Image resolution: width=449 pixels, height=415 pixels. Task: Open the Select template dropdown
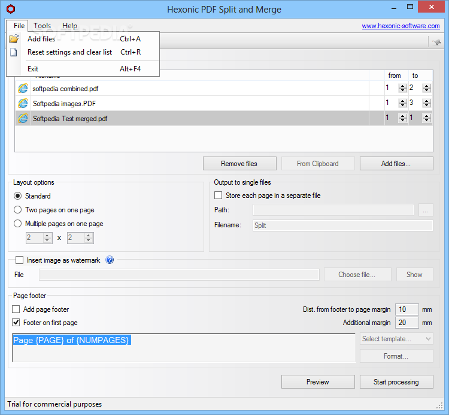[x=396, y=339]
